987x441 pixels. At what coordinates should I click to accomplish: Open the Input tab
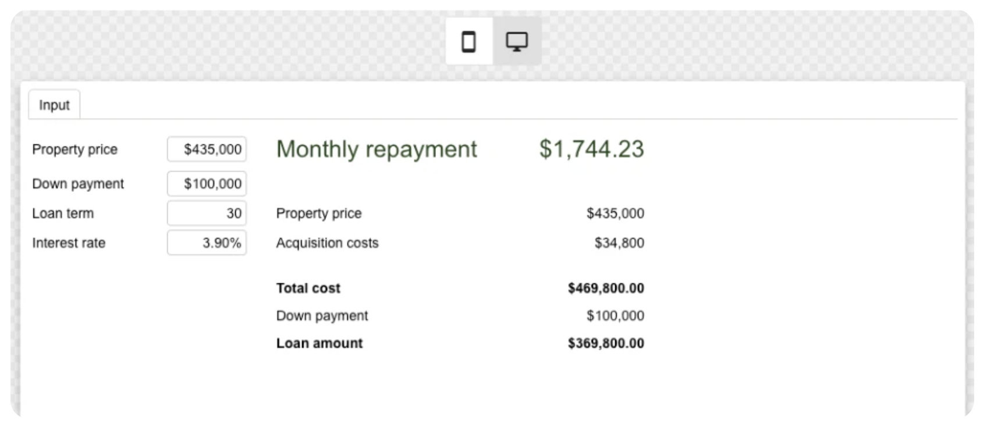pyautogui.click(x=54, y=105)
